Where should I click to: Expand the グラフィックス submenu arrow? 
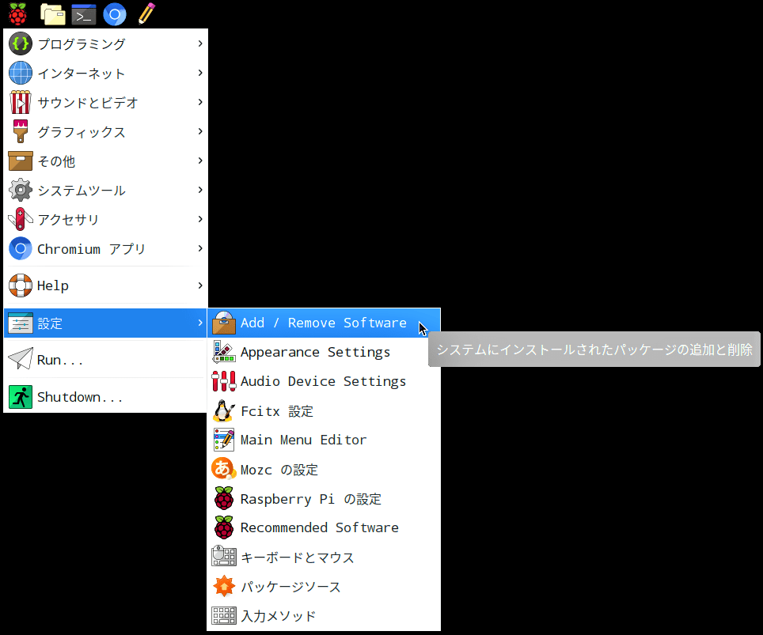coord(200,131)
